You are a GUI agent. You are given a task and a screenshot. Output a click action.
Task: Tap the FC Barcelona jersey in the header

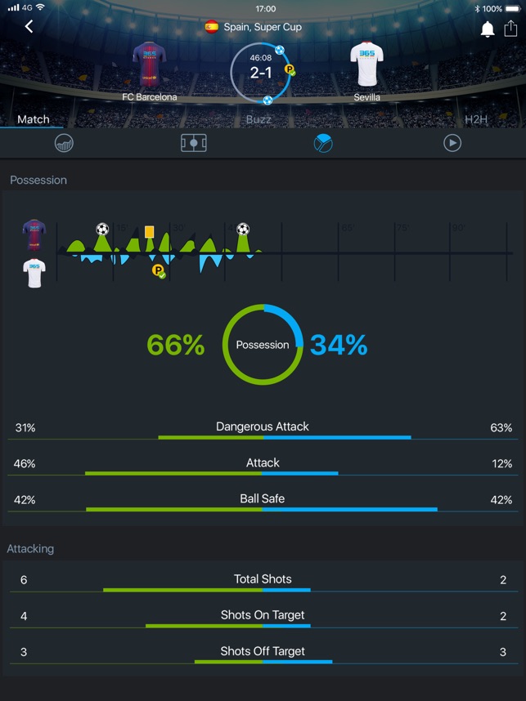[x=150, y=65]
